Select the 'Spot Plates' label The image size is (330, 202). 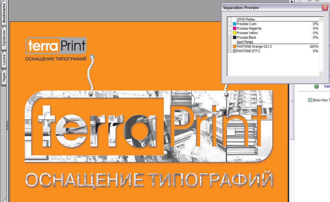pyautogui.click(x=245, y=42)
